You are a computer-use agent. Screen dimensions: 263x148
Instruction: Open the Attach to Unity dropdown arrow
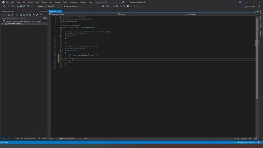click(x=78, y=7)
